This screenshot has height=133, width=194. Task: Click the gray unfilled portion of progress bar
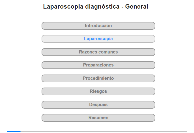[104, 131]
